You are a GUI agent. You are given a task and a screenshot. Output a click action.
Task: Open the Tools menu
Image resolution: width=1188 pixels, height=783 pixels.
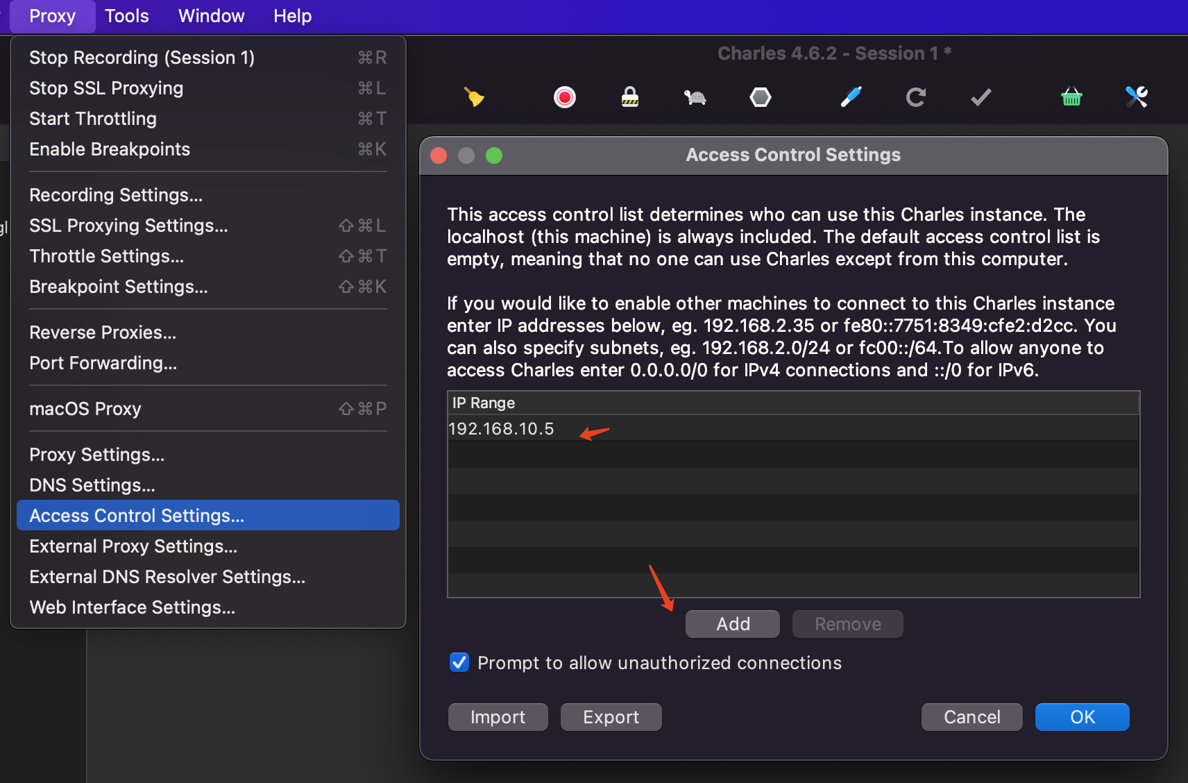coord(127,16)
